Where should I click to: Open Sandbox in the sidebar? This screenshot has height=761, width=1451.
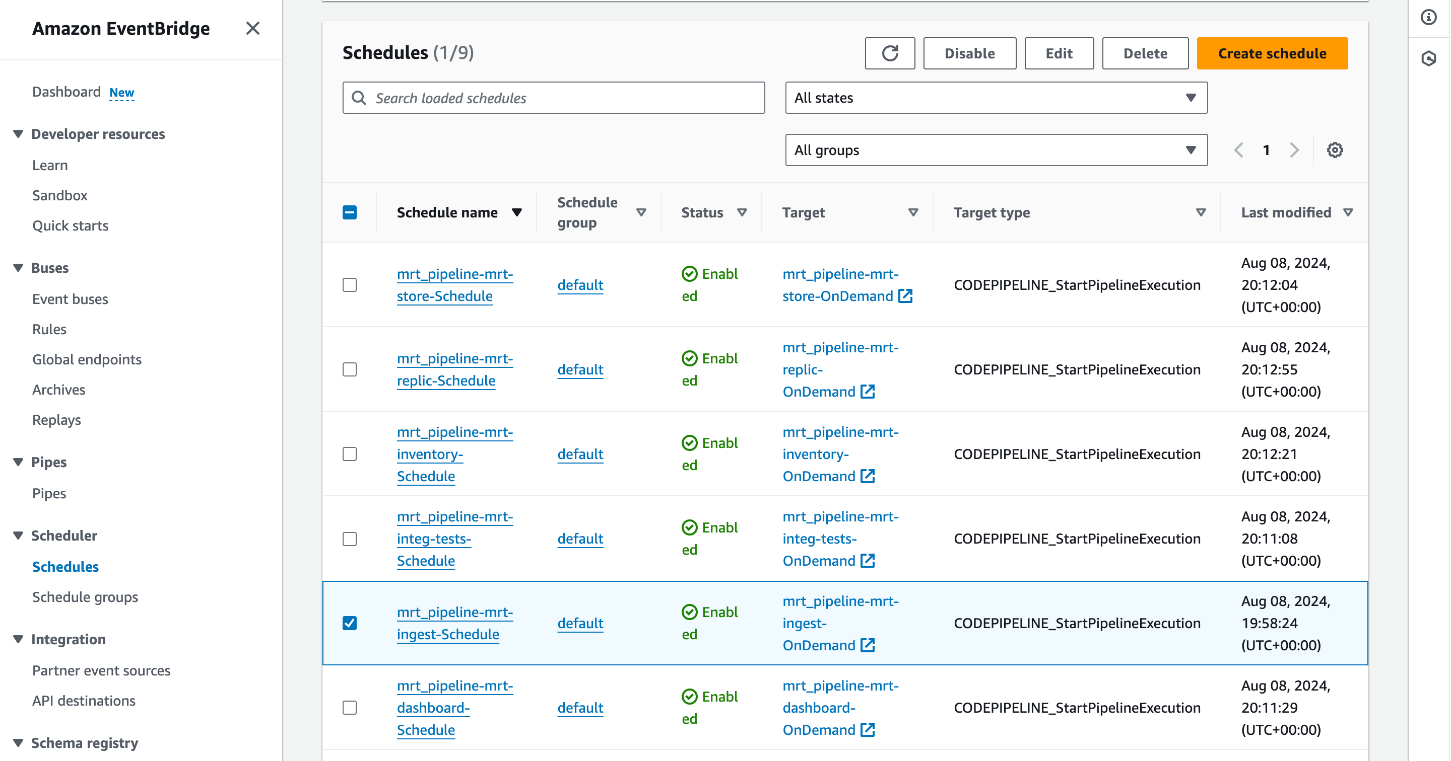point(60,195)
